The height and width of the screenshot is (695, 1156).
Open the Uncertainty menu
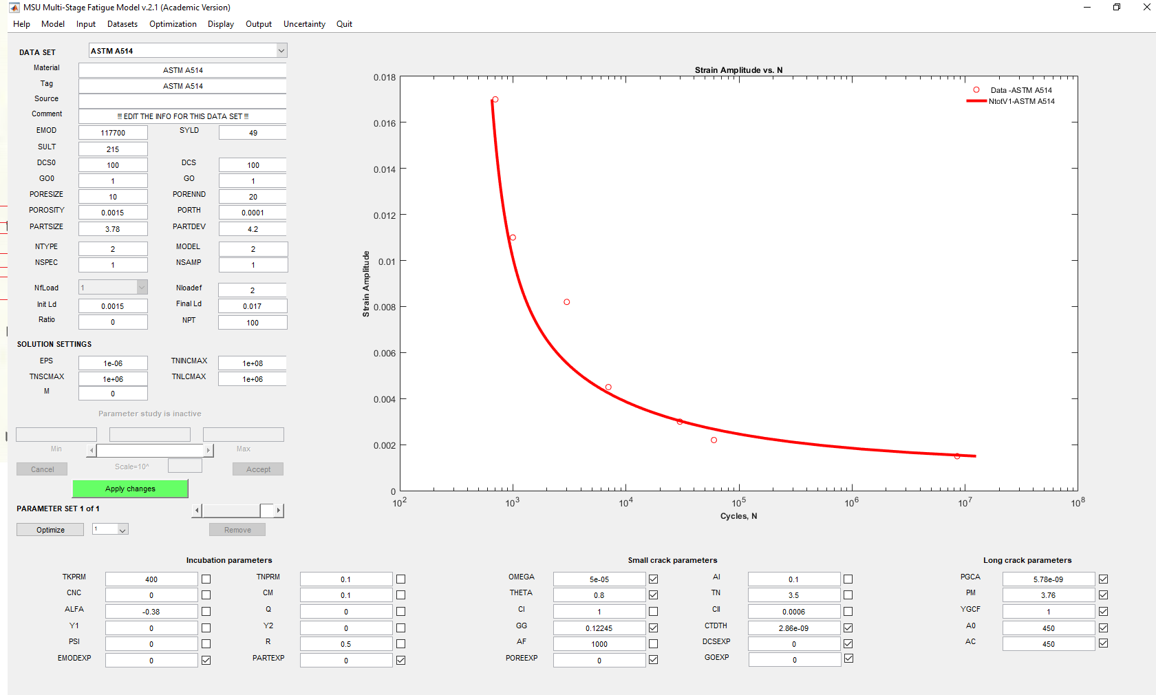click(x=304, y=24)
